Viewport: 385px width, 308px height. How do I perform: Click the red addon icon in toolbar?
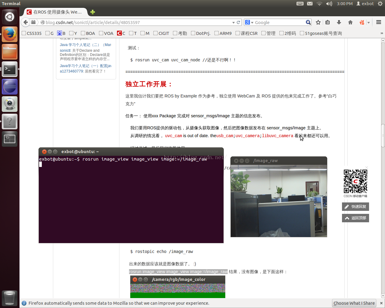[x=362, y=22]
